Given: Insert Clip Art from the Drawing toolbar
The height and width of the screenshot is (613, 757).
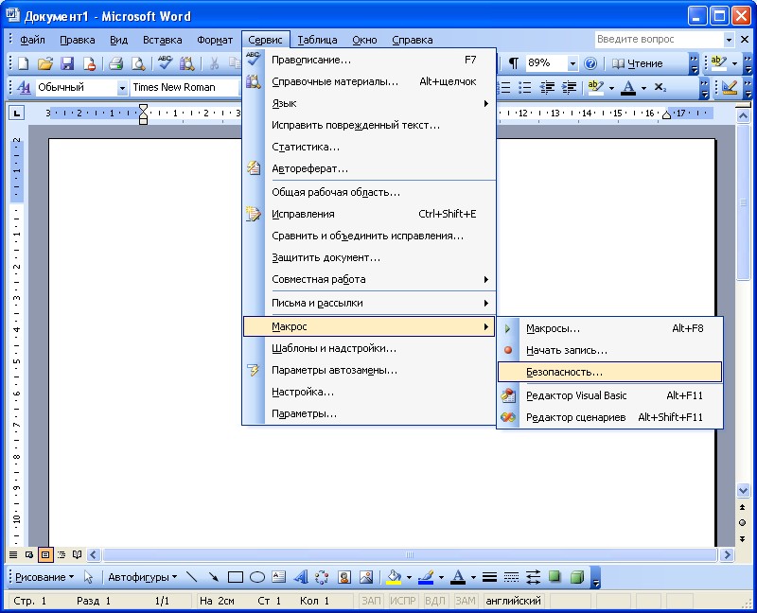Looking at the screenshot, I should click(344, 577).
